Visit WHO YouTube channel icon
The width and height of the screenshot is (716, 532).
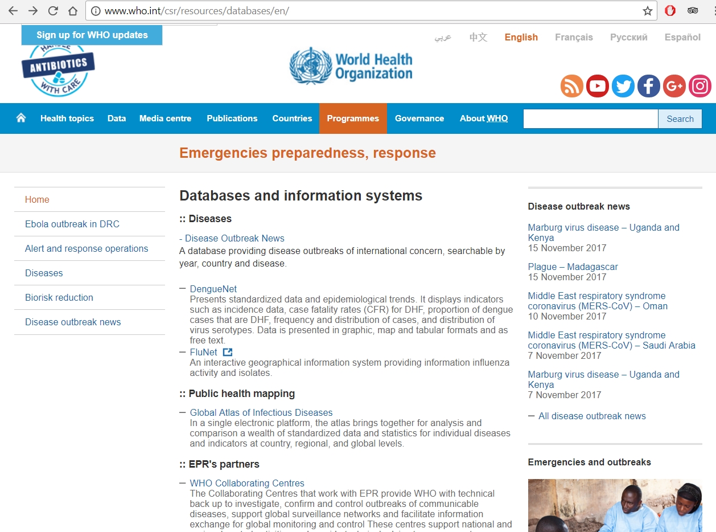click(x=598, y=86)
